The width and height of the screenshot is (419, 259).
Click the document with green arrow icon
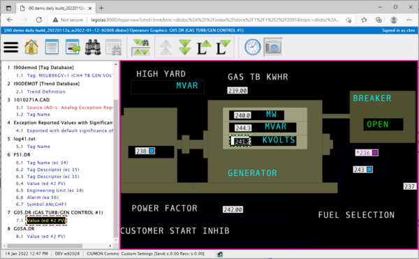pyautogui.click(x=73, y=47)
